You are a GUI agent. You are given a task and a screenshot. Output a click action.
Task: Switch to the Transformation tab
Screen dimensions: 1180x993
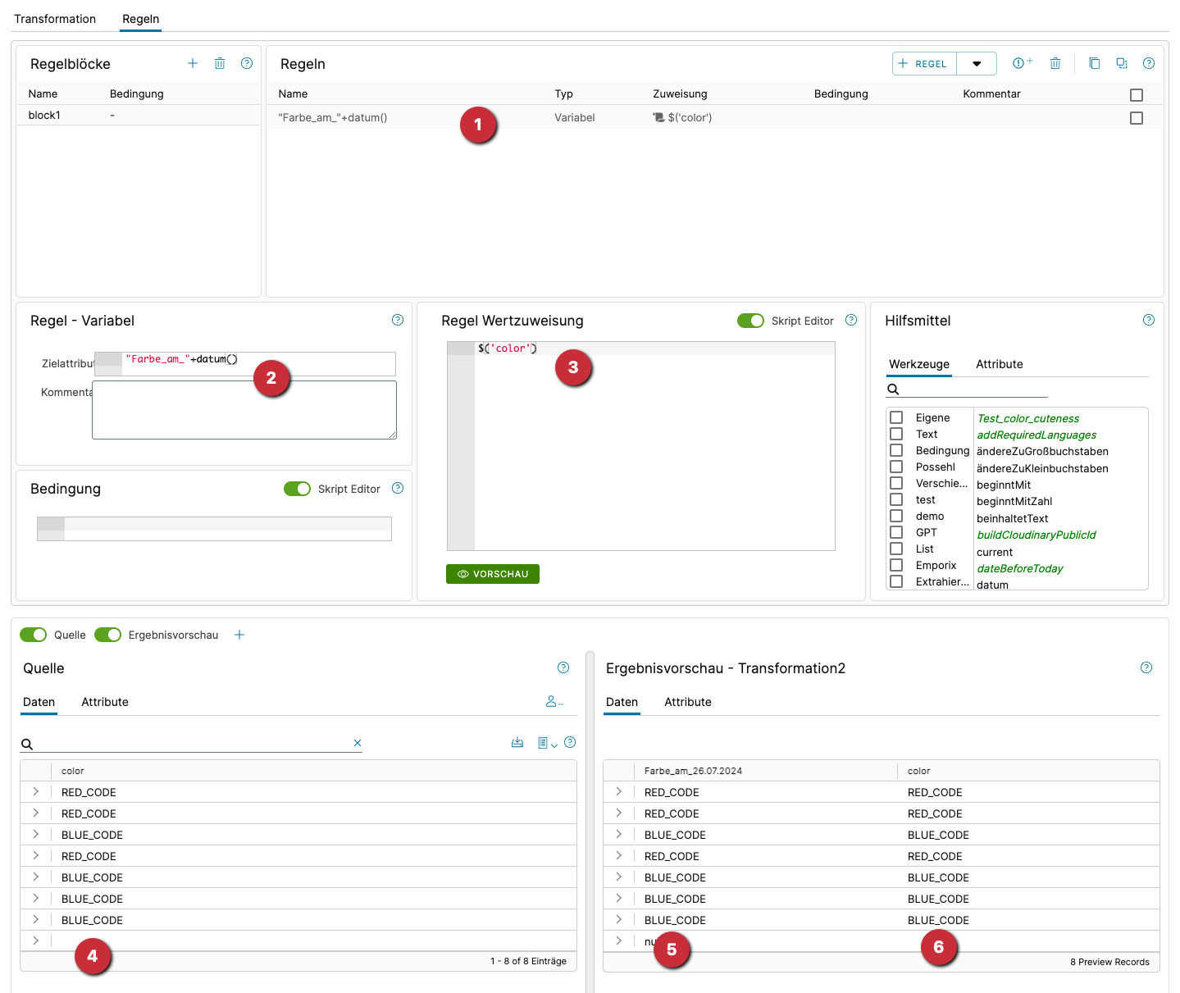click(x=55, y=19)
